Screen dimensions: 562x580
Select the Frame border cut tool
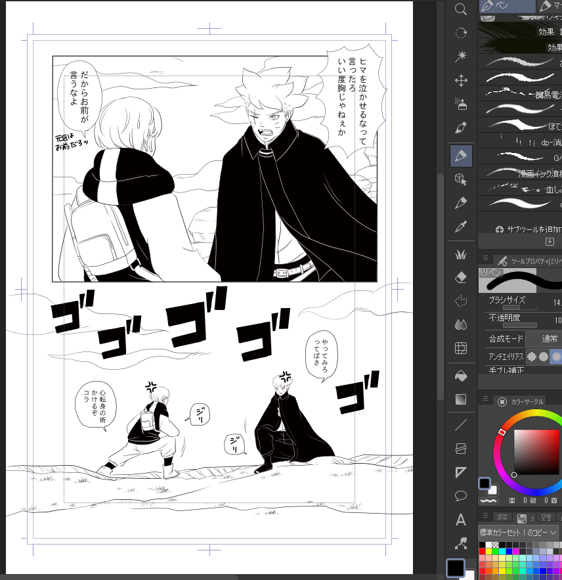461,449
